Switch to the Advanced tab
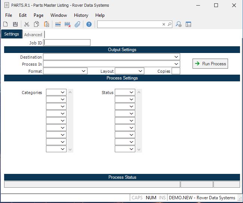This screenshot has height=203, width=243. click(33, 35)
